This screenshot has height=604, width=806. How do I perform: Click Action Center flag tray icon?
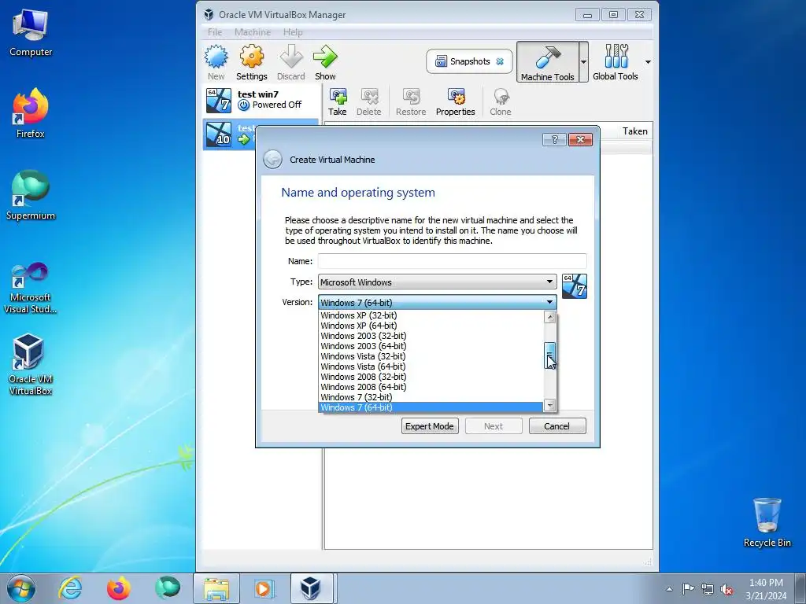coord(688,589)
